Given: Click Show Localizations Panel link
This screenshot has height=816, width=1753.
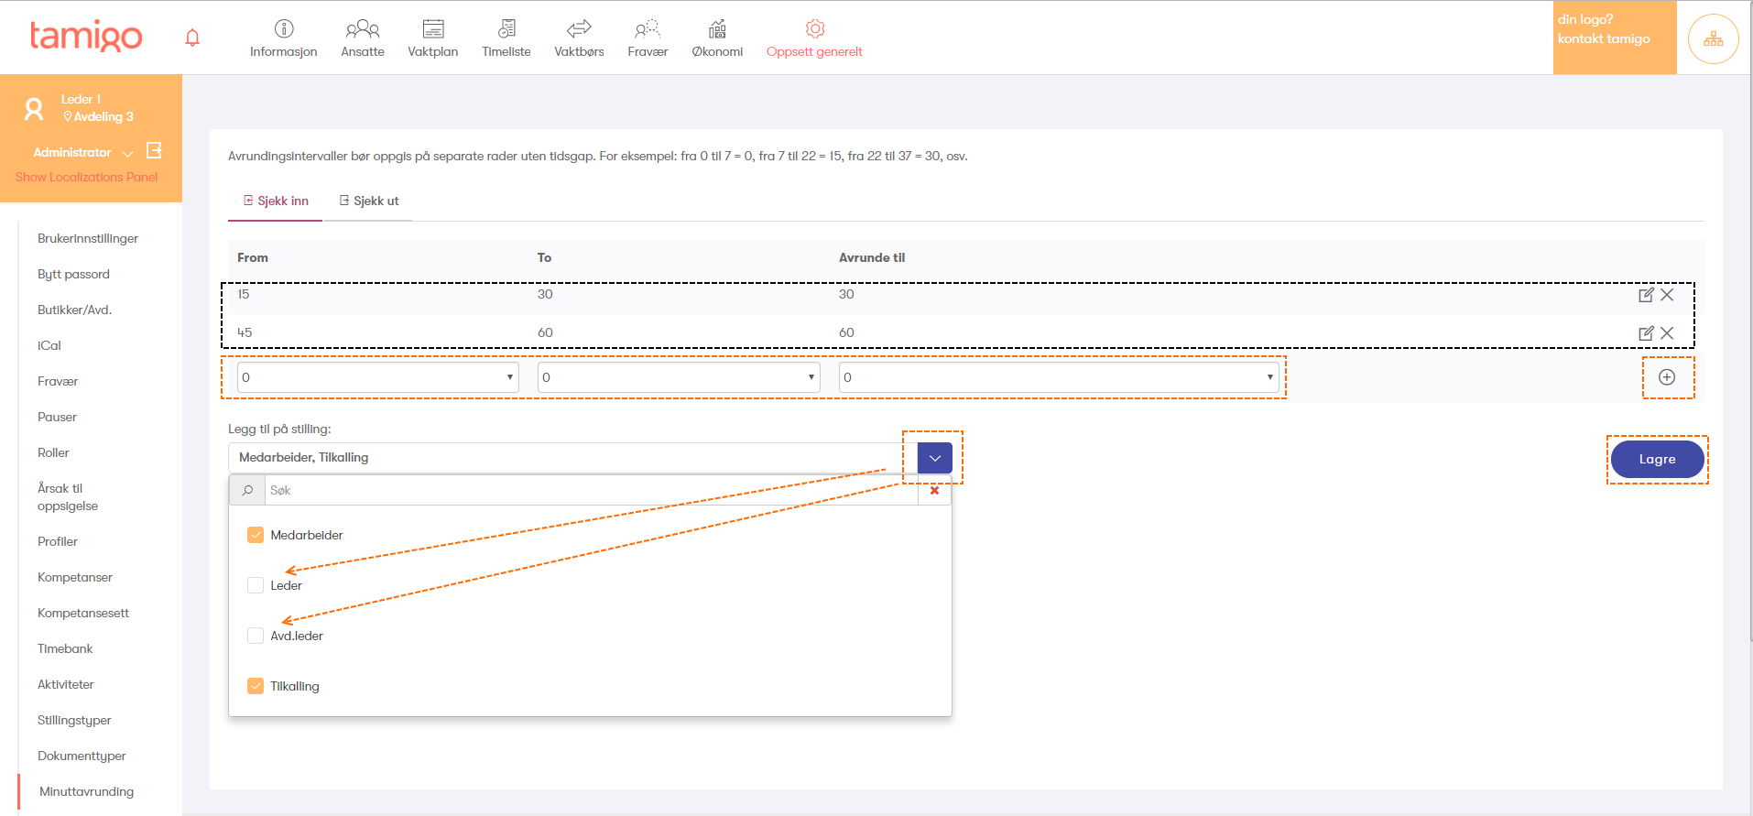Looking at the screenshot, I should point(86,177).
